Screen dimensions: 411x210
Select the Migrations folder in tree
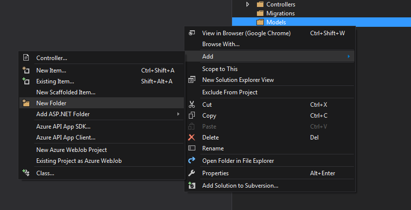(x=280, y=13)
